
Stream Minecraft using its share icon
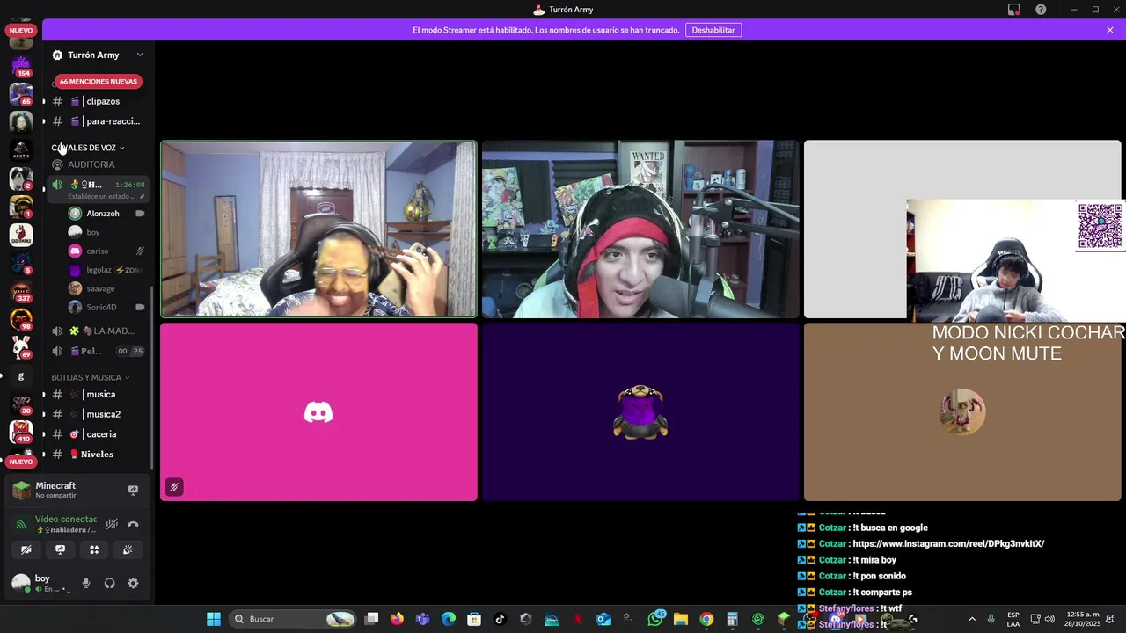[133, 490]
